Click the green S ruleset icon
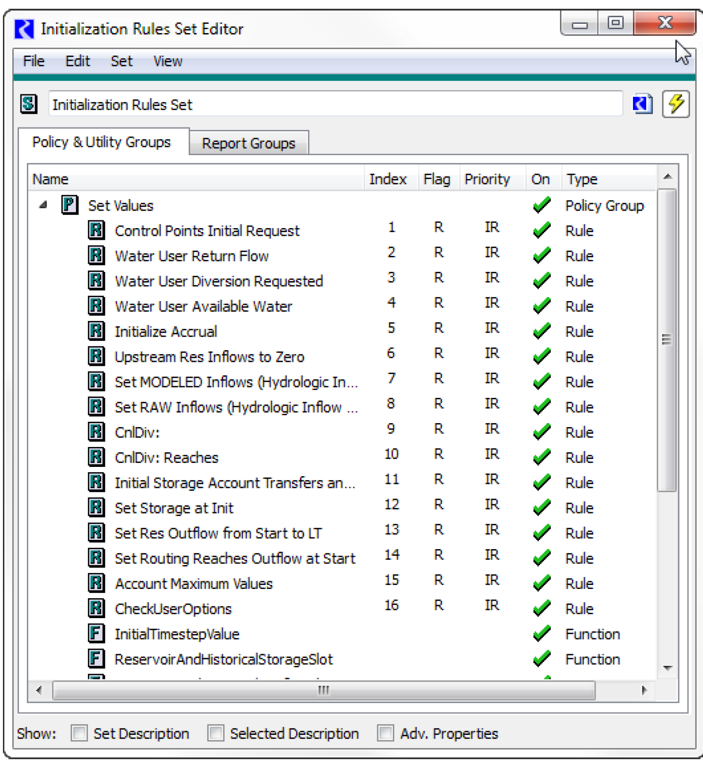The width and height of the screenshot is (703, 766). pyautogui.click(x=29, y=104)
